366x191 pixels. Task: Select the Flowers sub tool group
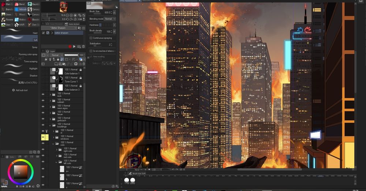tap(7, 20)
